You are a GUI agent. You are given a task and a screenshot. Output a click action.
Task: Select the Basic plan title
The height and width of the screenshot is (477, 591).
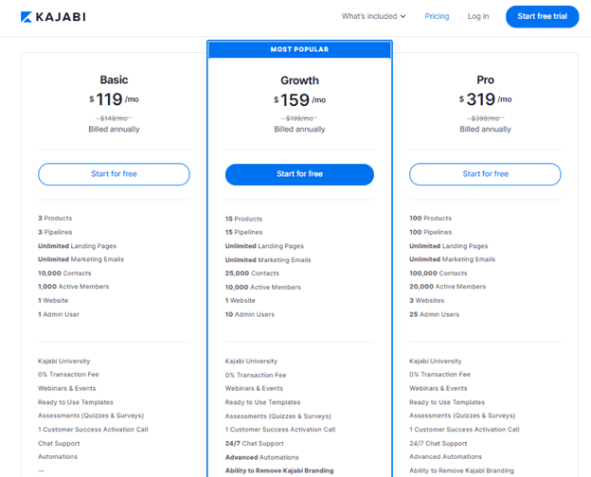pos(114,79)
